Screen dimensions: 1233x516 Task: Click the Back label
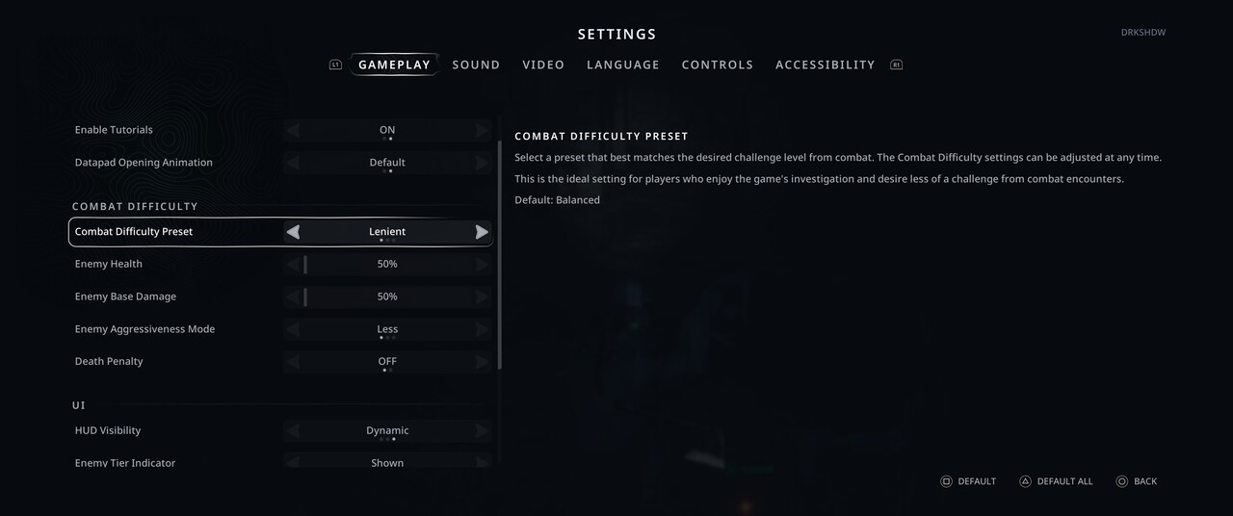[x=1144, y=481]
